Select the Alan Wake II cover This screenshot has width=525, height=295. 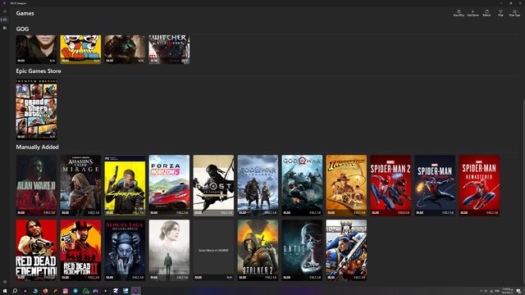click(36, 185)
